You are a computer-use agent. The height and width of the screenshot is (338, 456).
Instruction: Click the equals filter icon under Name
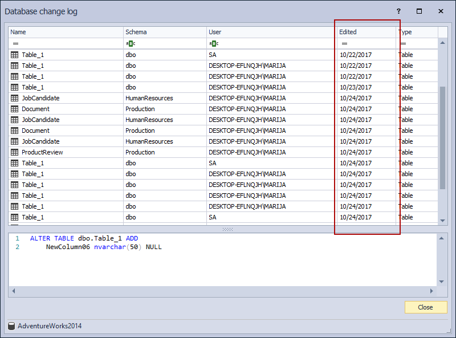click(x=15, y=44)
